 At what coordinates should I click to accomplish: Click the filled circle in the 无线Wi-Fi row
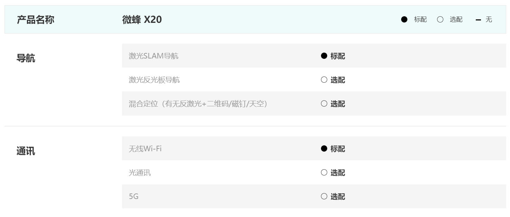tap(324, 148)
